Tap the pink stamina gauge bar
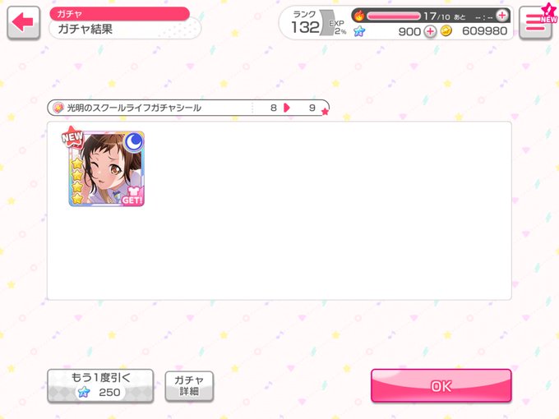The width and height of the screenshot is (559, 419). 394,16
